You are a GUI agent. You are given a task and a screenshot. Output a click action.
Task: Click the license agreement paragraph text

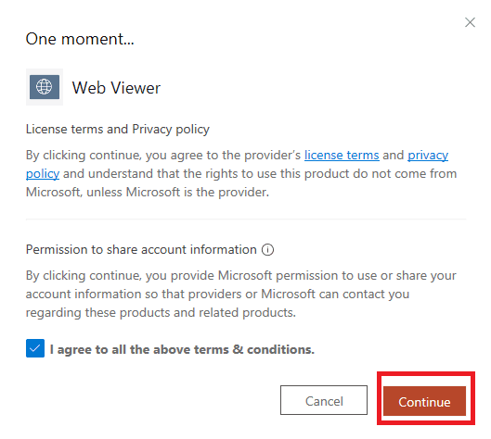[241, 174]
